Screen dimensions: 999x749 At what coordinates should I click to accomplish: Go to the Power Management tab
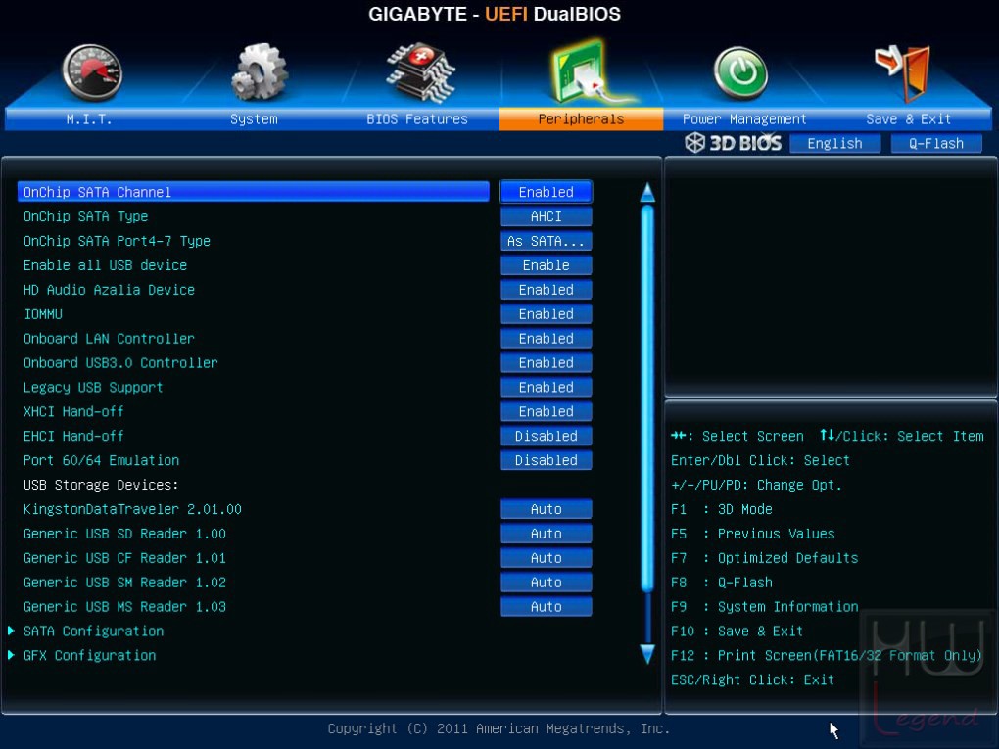744,119
